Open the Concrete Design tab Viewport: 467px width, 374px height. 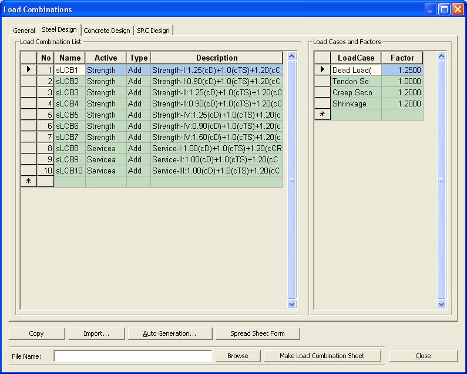107,31
